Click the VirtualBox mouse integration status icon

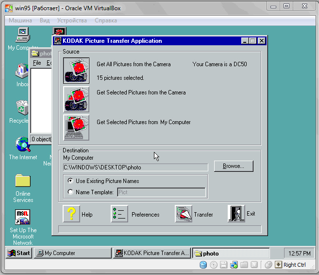(269, 265)
